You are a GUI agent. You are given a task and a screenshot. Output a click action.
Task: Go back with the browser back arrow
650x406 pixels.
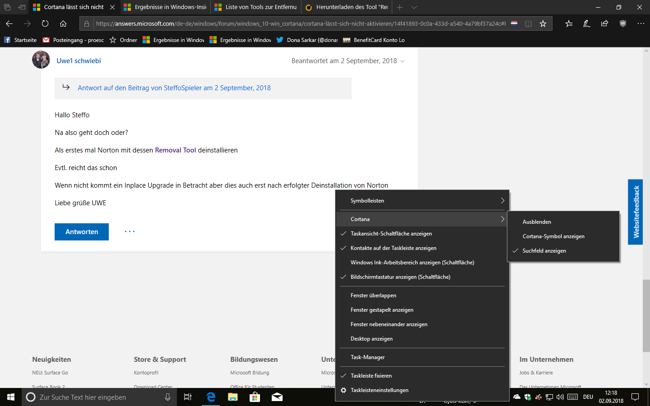[x=9, y=23]
